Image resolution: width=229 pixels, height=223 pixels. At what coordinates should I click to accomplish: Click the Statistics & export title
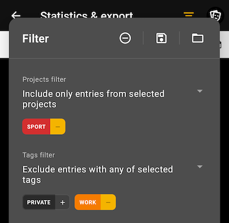click(x=86, y=15)
